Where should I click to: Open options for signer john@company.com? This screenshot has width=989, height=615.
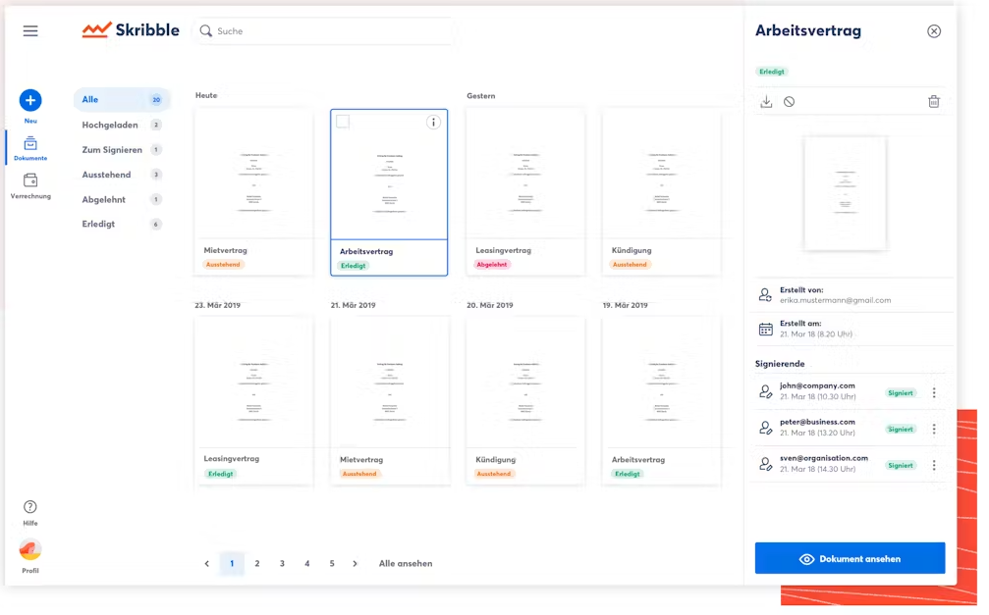[x=933, y=393]
